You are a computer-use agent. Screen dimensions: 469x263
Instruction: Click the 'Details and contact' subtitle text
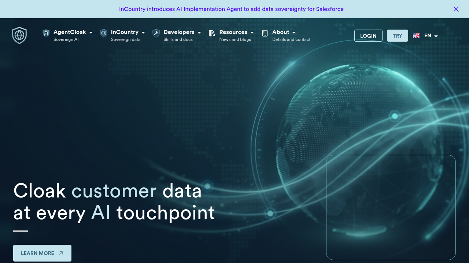(291, 39)
